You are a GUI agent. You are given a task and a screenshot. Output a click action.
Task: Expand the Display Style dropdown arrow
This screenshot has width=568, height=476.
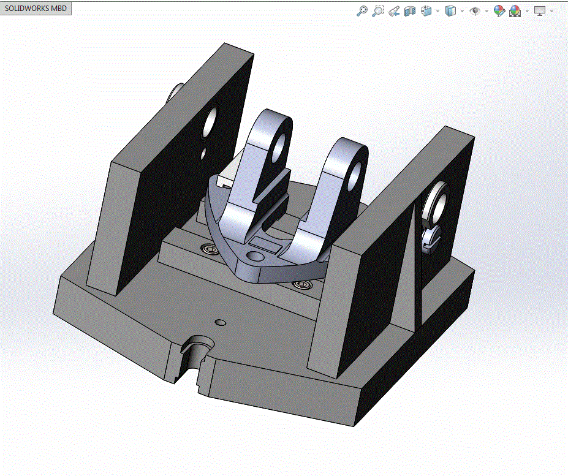point(462,11)
